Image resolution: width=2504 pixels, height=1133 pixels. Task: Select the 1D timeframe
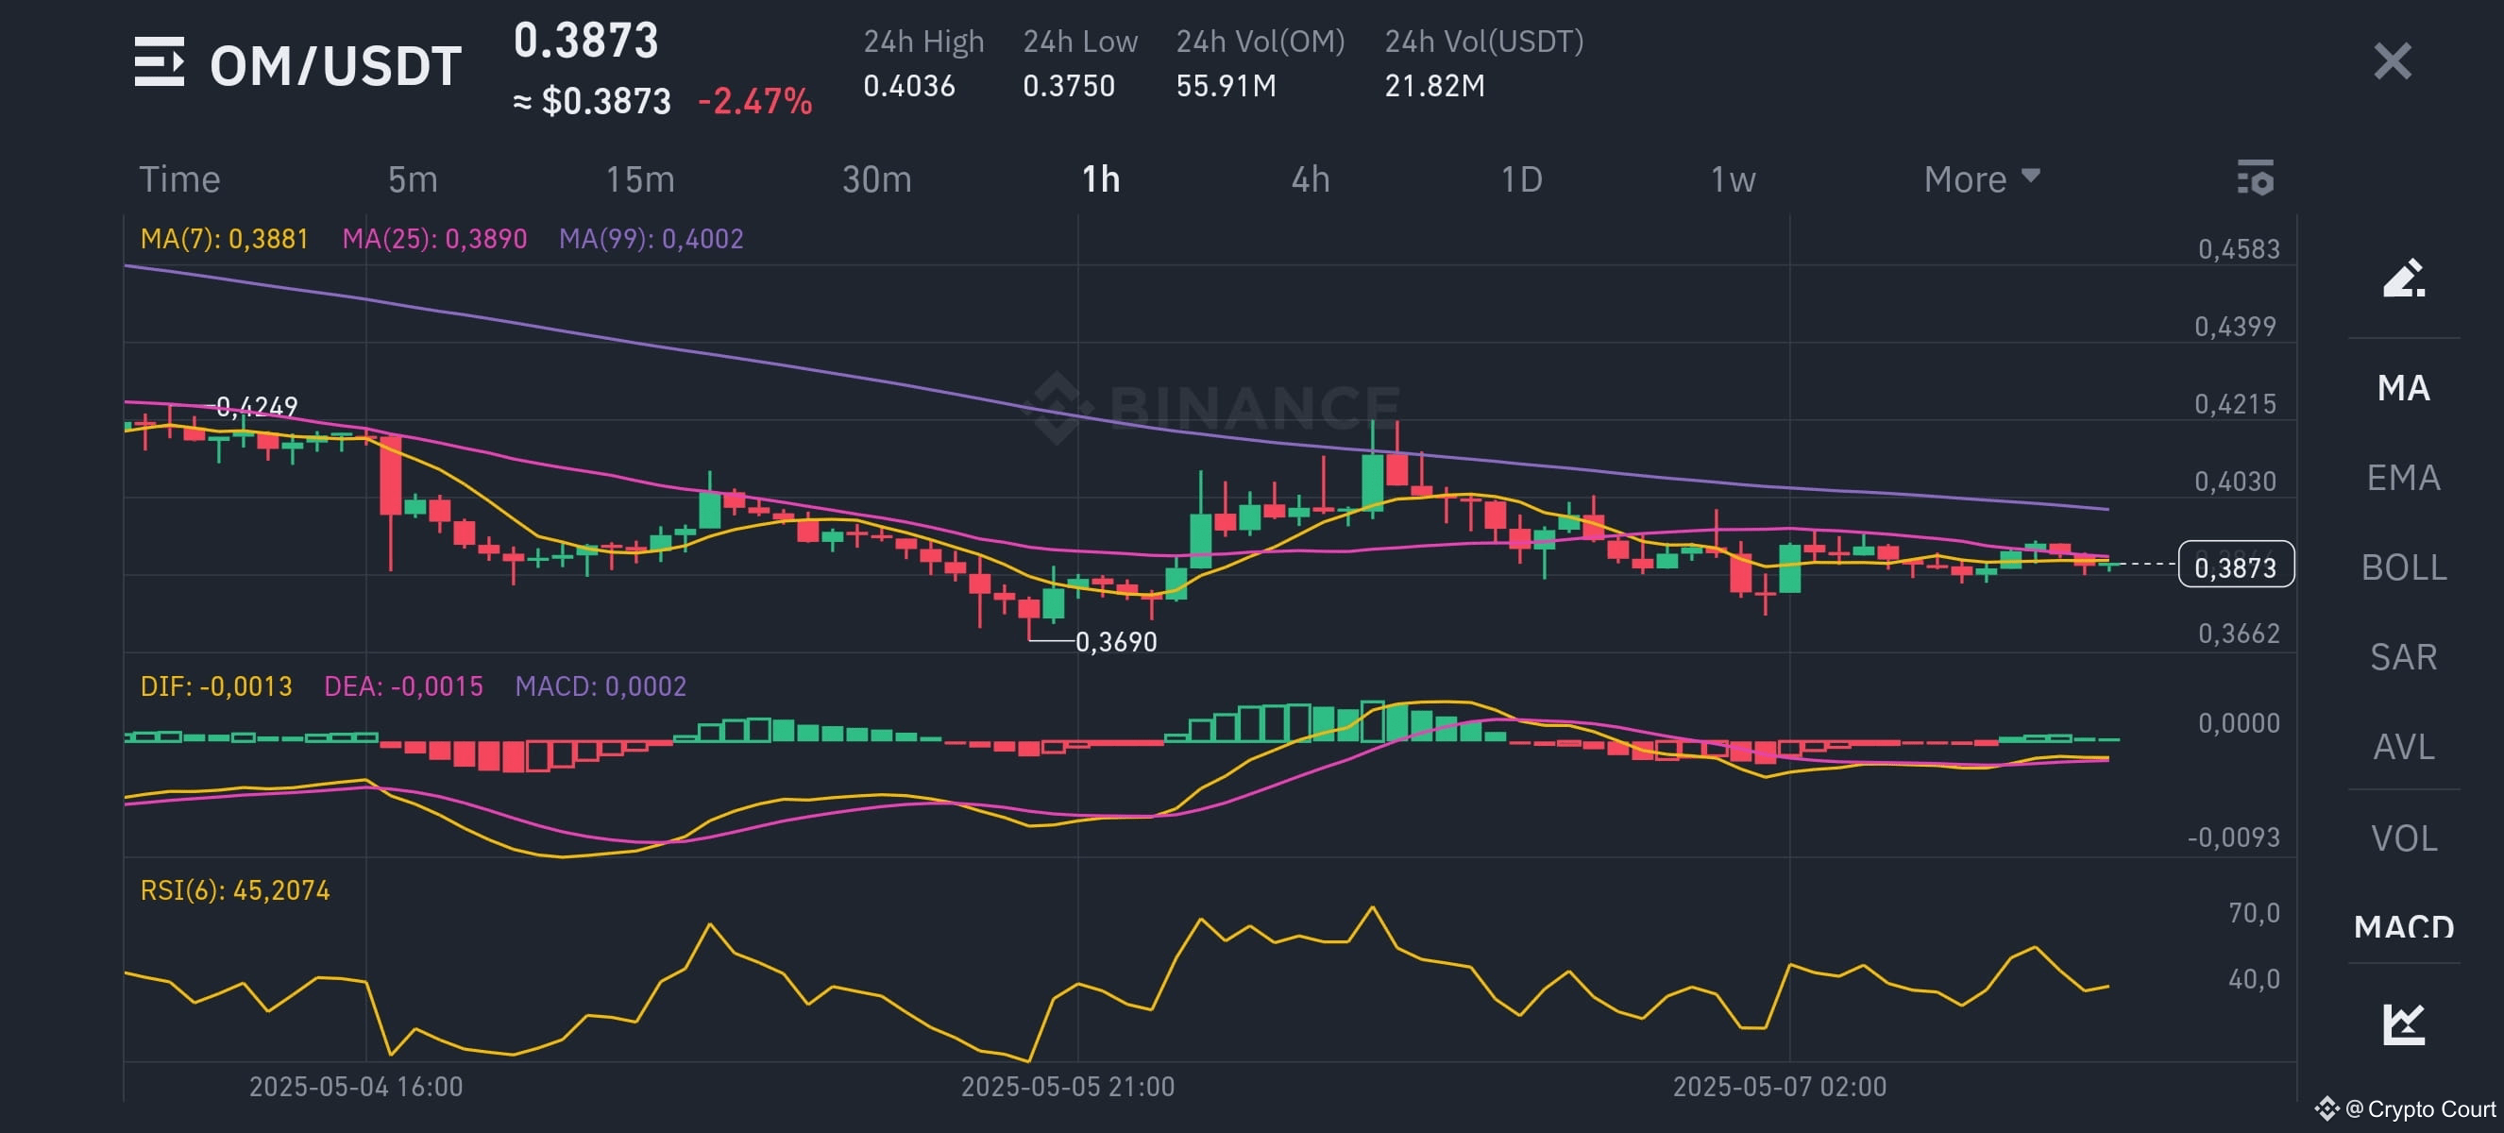tap(1521, 178)
